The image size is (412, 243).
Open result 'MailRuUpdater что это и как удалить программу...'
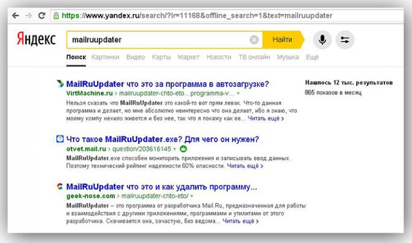point(161,187)
